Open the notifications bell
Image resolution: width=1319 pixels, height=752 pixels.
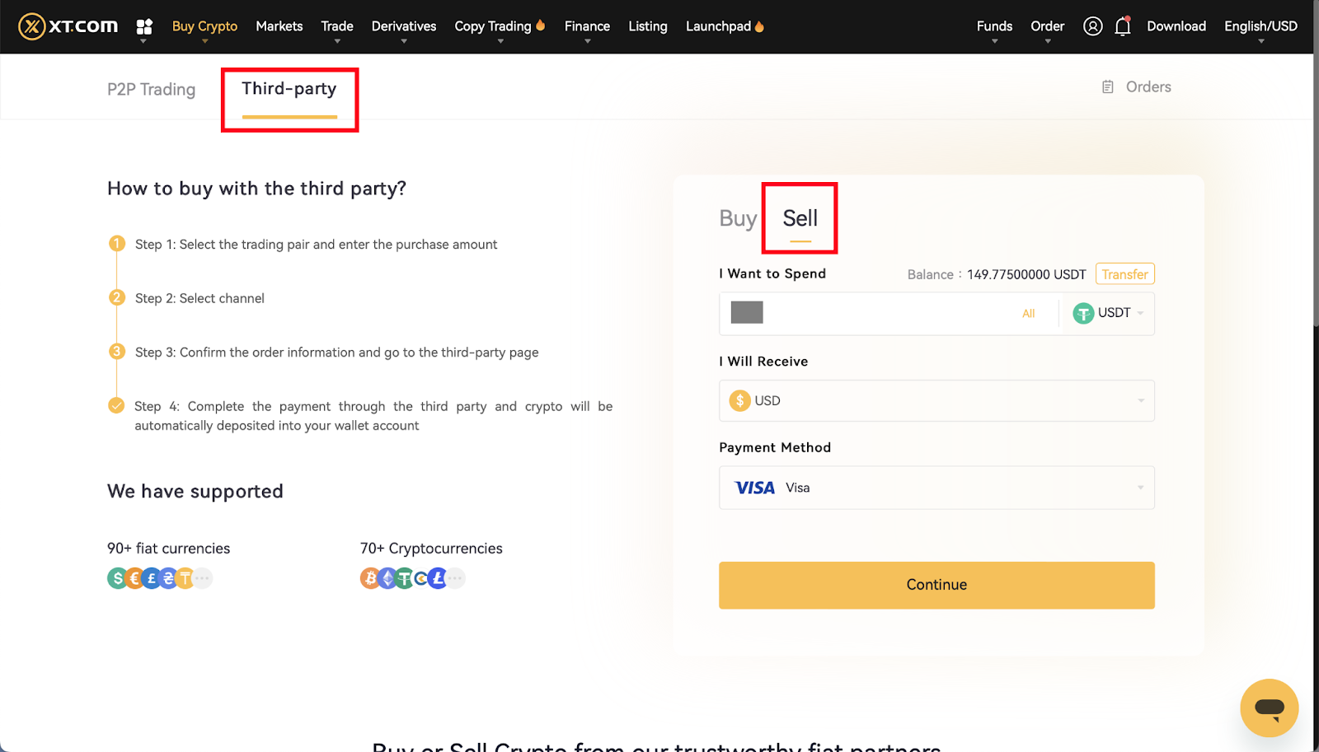tap(1122, 26)
